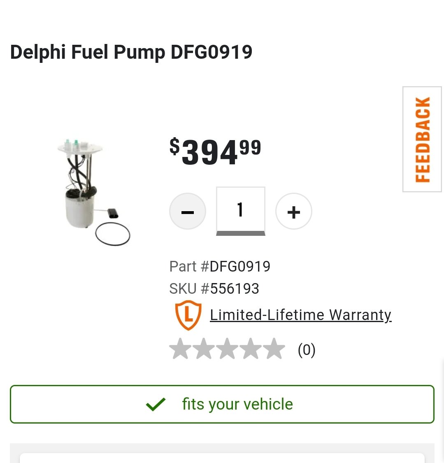Open the Limited-Lifetime Warranty link
The height and width of the screenshot is (463, 444).
coord(300,315)
